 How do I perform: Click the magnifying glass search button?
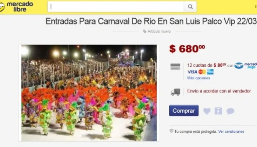coord(190,7)
